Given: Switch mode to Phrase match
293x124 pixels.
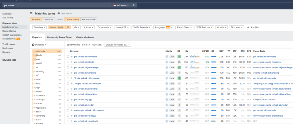Looking at the screenshot, I should 89,19.
